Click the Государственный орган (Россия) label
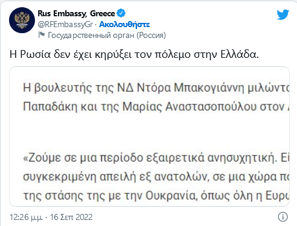Viewport: 297px width, 226px height. (107, 36)
